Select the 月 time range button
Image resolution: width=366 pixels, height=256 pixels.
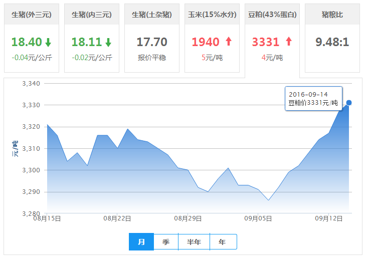point(141,242)
